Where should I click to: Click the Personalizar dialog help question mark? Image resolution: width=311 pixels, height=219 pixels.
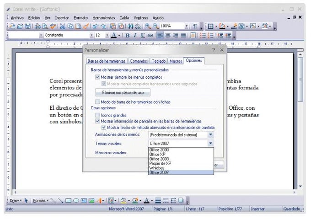point(214,50)
